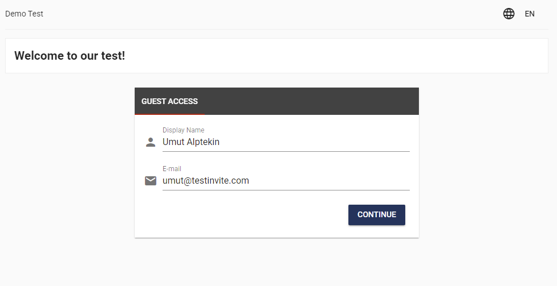Click on the text 'Umut Alptekin'
557x286 pixels.
tap(191, 142)
